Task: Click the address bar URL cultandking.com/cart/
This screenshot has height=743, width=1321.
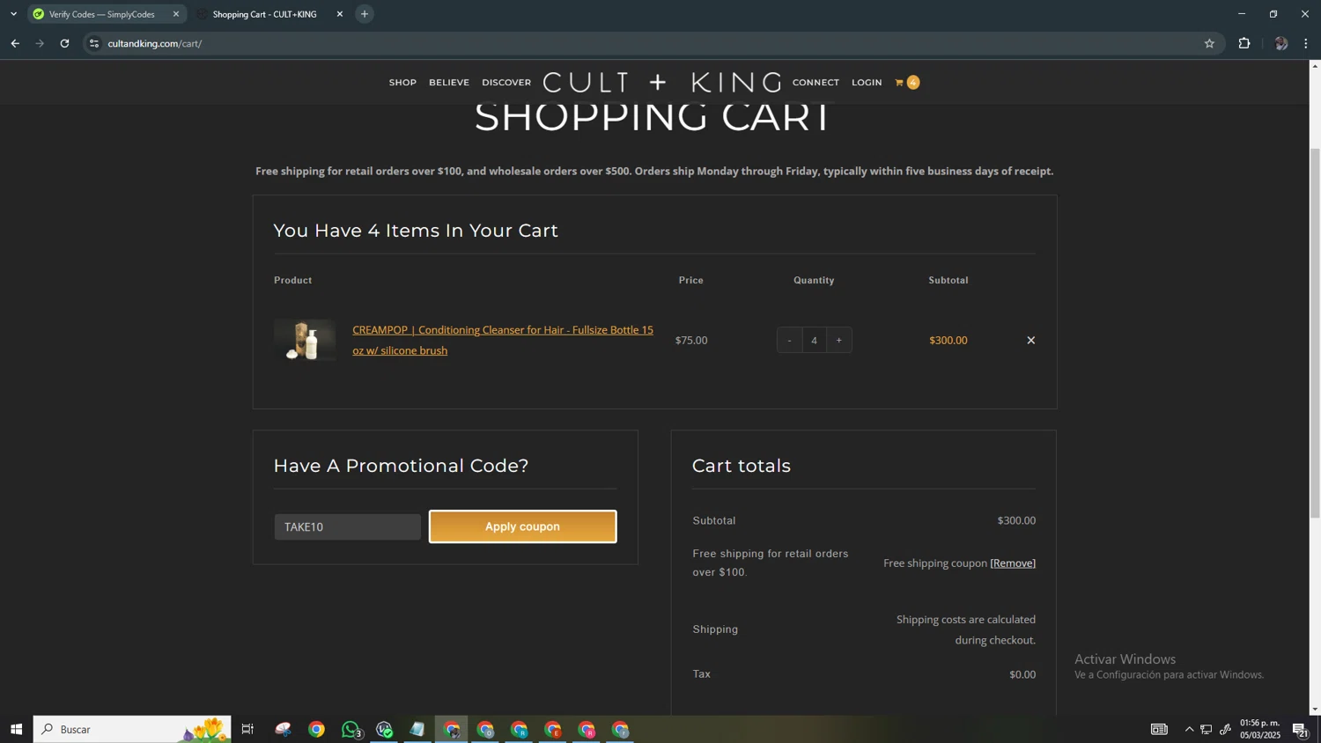Action: (x=155, y=43)
